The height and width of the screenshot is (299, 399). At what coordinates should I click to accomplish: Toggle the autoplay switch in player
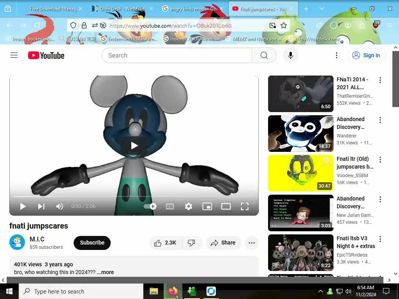point(150,206)
